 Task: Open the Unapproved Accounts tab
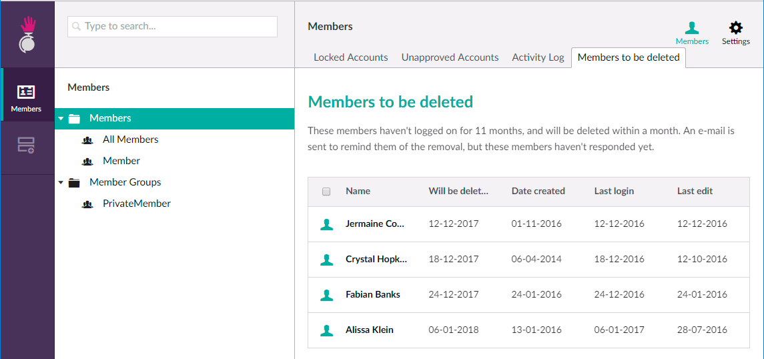coord(450,57)
